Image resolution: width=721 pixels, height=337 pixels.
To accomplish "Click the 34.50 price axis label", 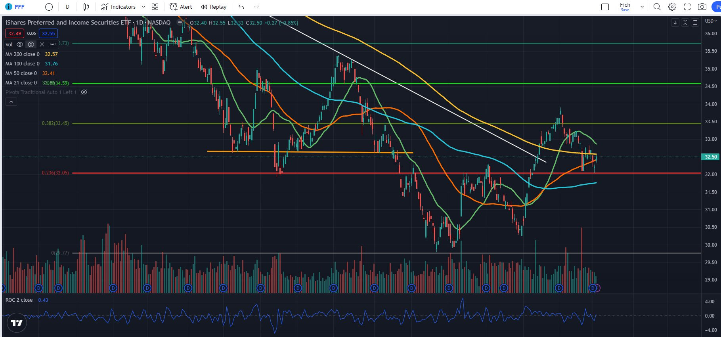I will pyautogui.click(x=711, y=86).
